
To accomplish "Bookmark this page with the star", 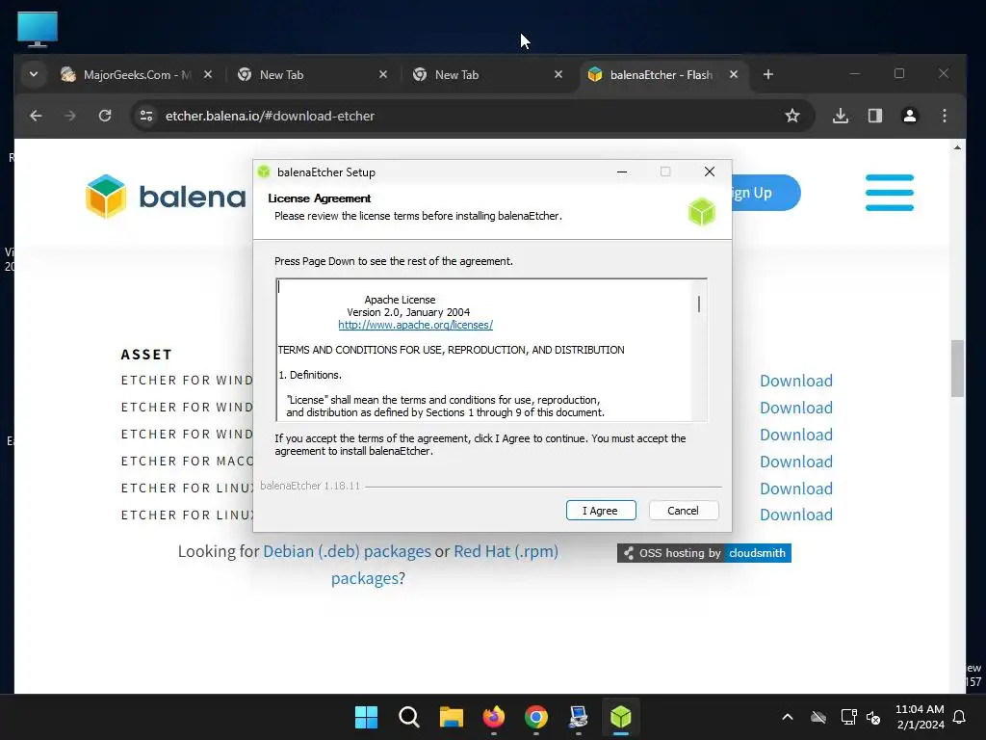I will (x=792, y=116).
